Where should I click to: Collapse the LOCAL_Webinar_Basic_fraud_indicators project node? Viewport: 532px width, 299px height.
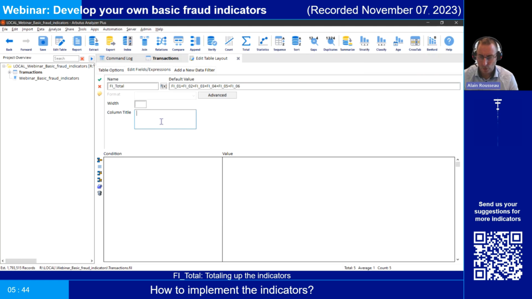4,66
